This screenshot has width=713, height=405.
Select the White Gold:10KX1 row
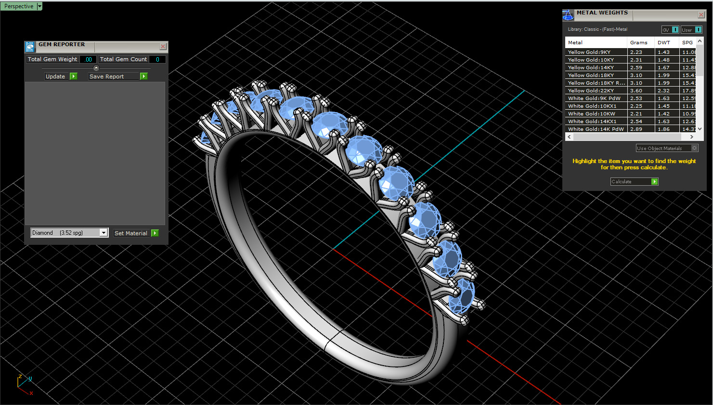click(x=630, y=106)
